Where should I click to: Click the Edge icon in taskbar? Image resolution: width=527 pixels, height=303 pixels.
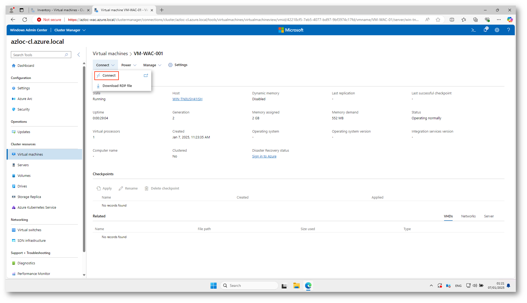pyautogui.click(x=308, y=286)
